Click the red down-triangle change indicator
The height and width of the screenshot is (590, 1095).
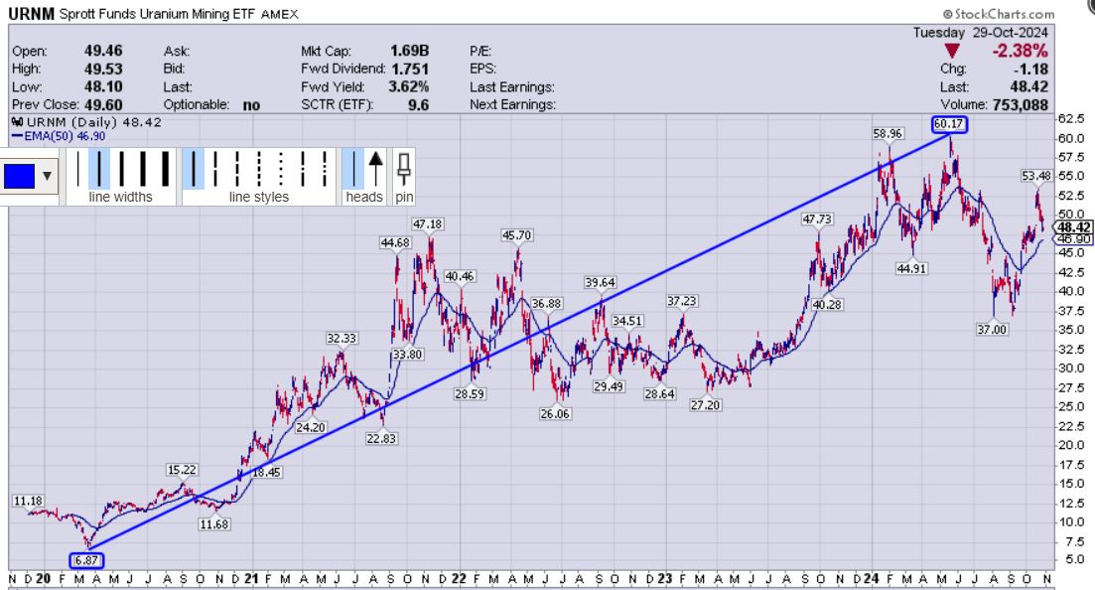[x=952, y=51]
